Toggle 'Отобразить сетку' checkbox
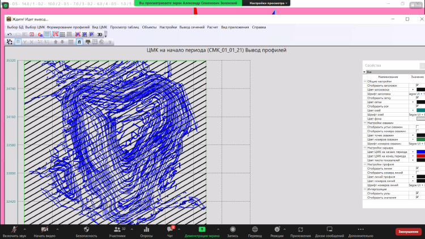Screen dimensions: 425x239 417,97
